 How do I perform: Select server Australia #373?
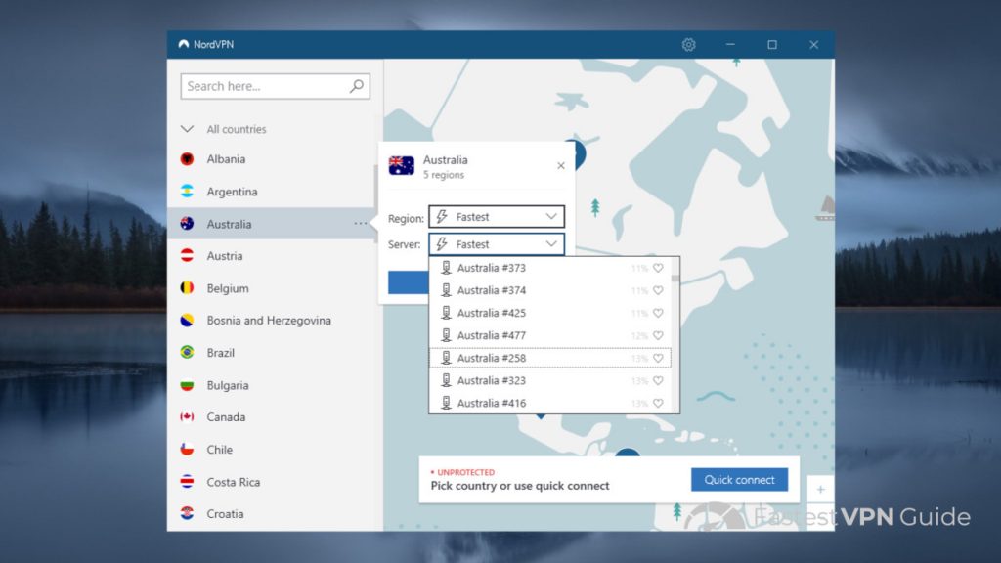pyautogui.click(x=550, y=268)
